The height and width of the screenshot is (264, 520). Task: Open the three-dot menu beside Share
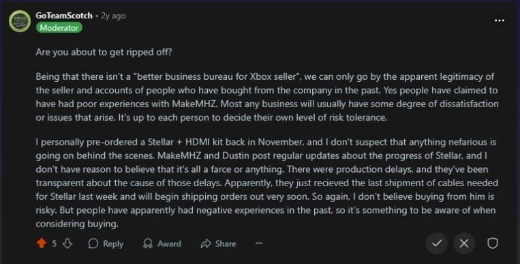pyautogui.click(x=259, y=244)
